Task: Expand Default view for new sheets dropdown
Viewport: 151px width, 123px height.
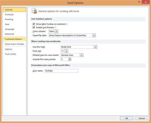Action: click(x=82, y=55)
